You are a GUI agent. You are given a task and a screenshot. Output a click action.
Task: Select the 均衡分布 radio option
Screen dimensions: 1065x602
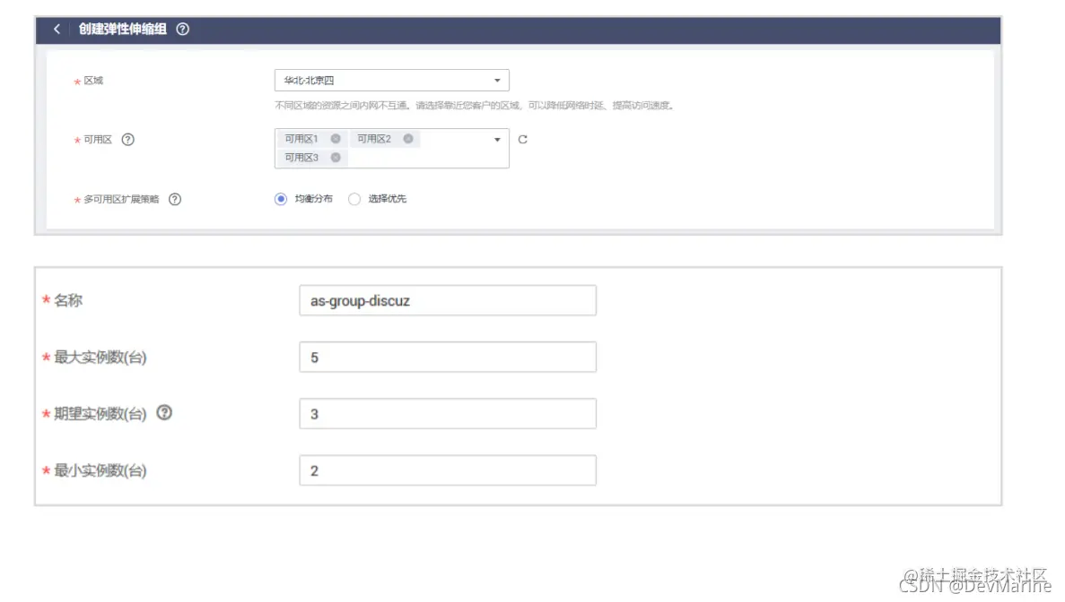tap(281, 199)
